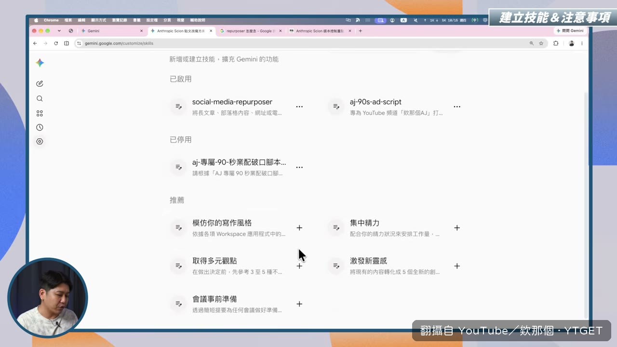Image resolution: width=617 pixels, height=347 pixels.
Task: Switch to the Anthropic Scion 貼文改寫 tab
Action: 181,31
